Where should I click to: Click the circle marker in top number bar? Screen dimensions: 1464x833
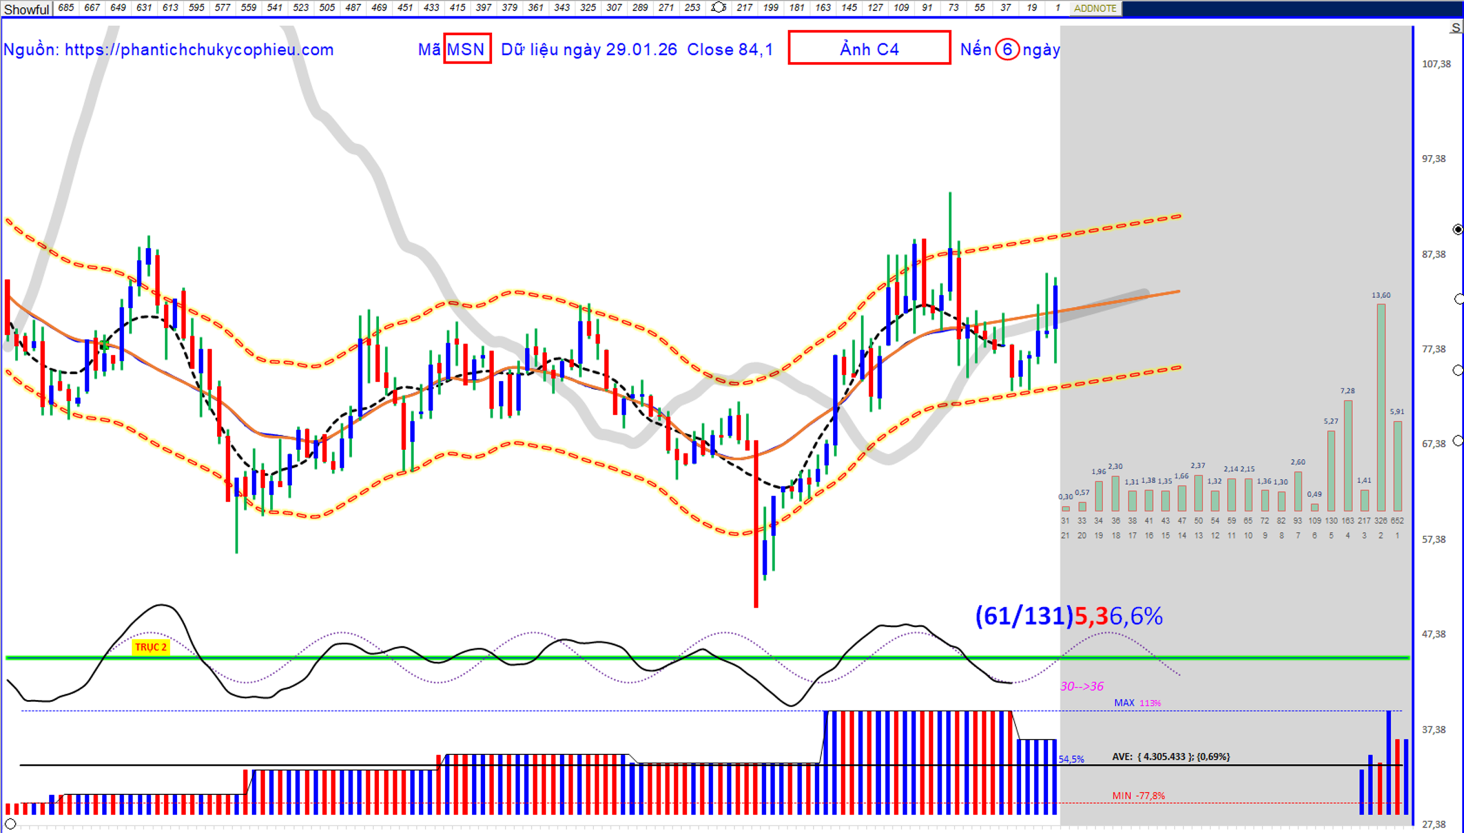[x=718, y=8]
